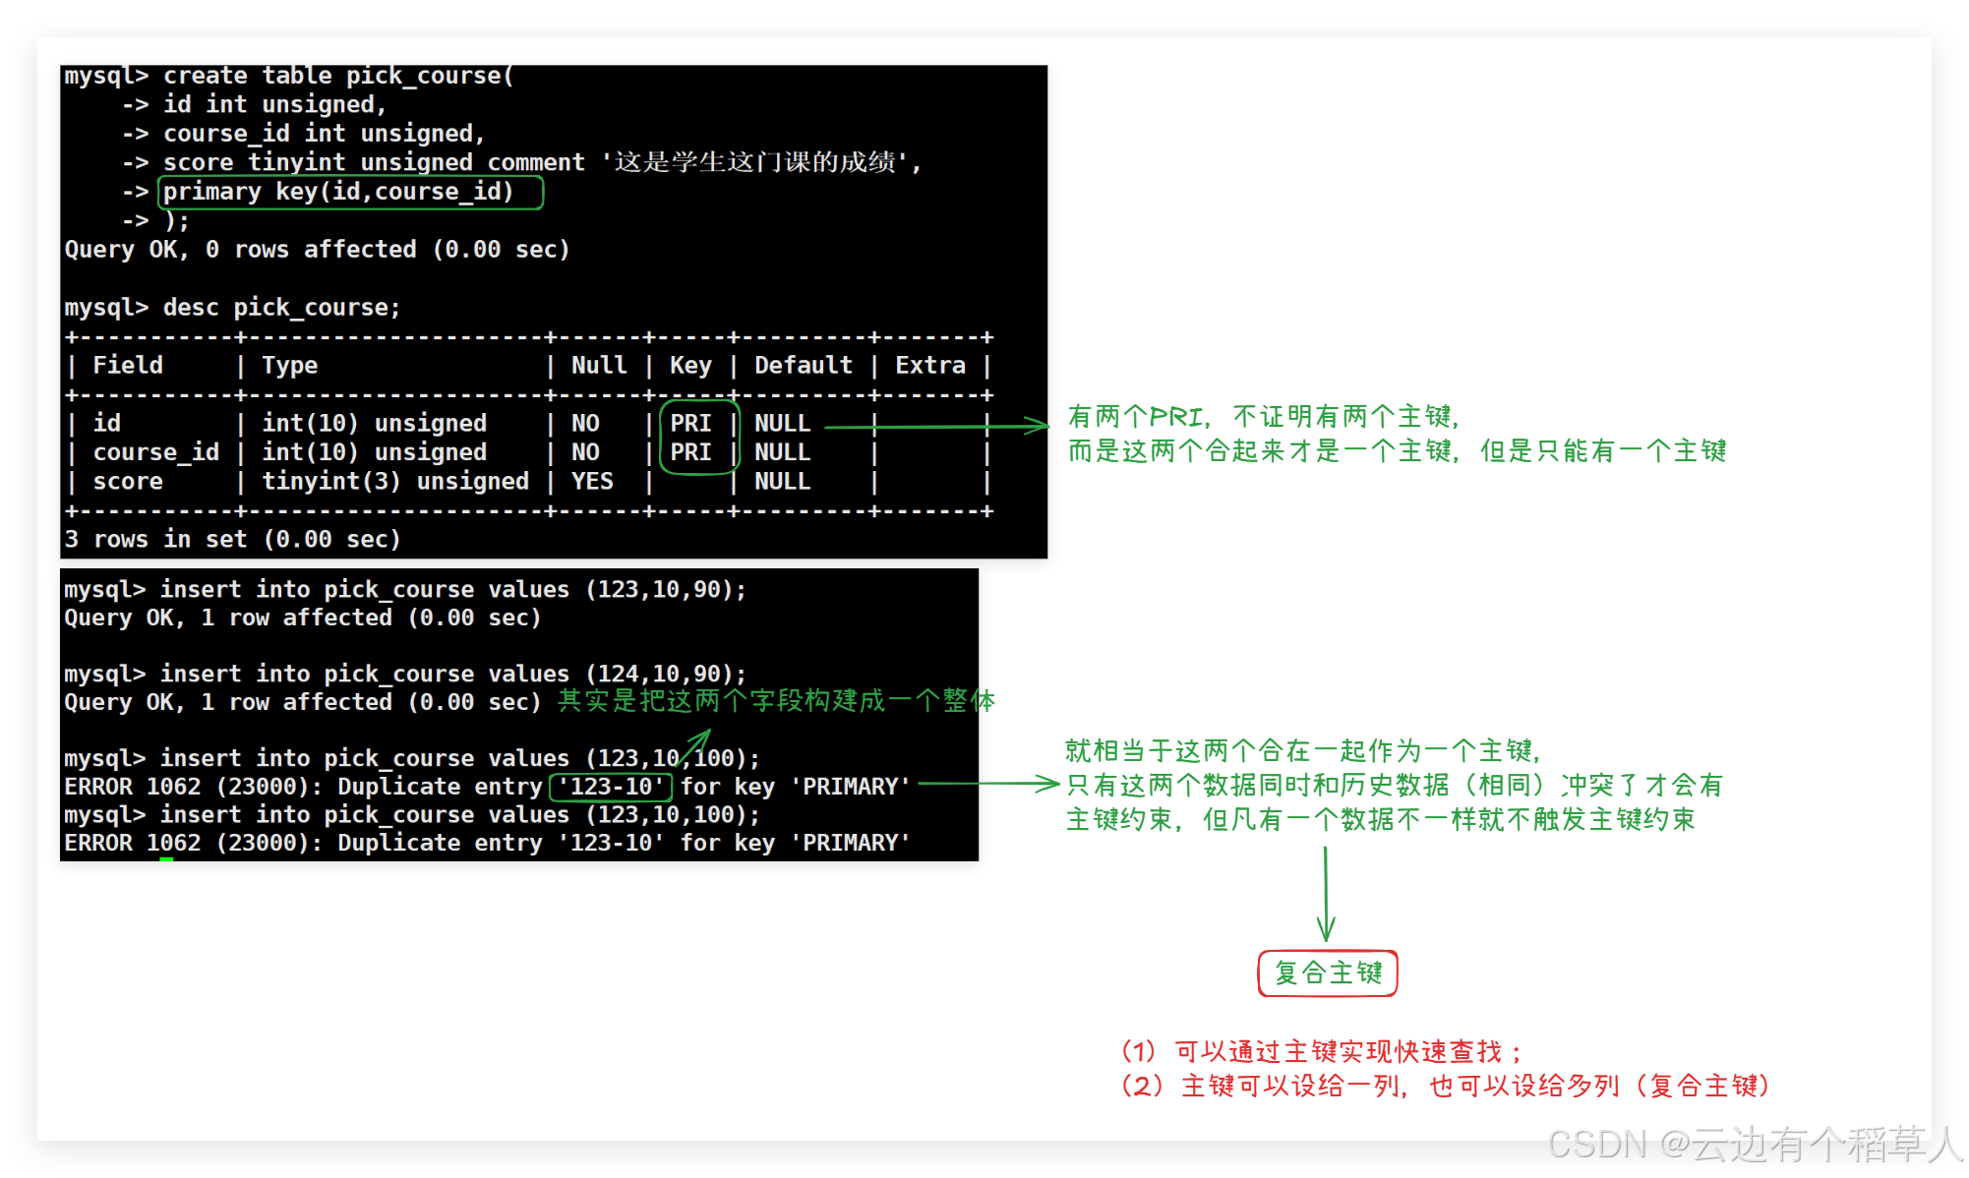Click the green arrow pointing to 有两个PRI note
The height and width of the screenshot is (1178, 1969).
coord(934,426)
